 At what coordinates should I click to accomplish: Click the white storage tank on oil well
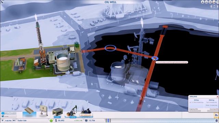pyautogui.click(x=63, y=62)
